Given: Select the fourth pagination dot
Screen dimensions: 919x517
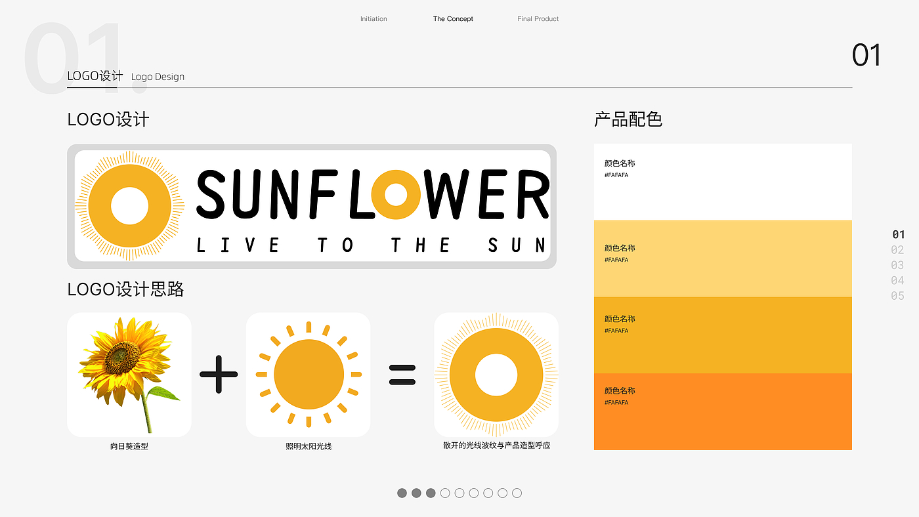Looking at the screenshot, I should coord(445,493).
